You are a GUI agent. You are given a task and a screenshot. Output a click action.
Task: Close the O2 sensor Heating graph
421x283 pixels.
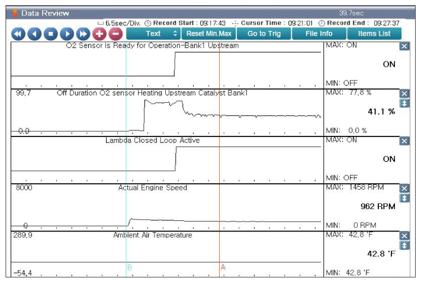[x=404, y=94]
